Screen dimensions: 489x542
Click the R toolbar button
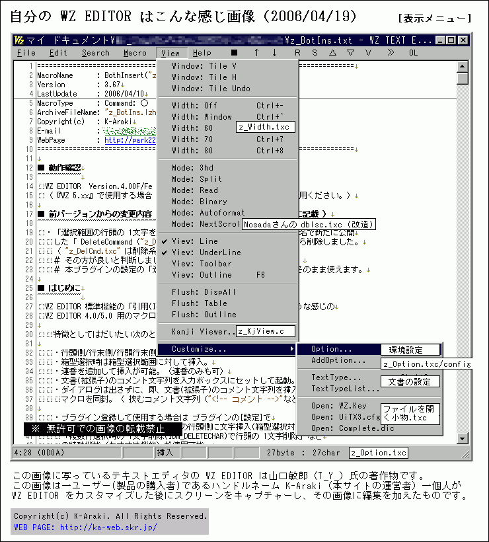tap(297, 52)
